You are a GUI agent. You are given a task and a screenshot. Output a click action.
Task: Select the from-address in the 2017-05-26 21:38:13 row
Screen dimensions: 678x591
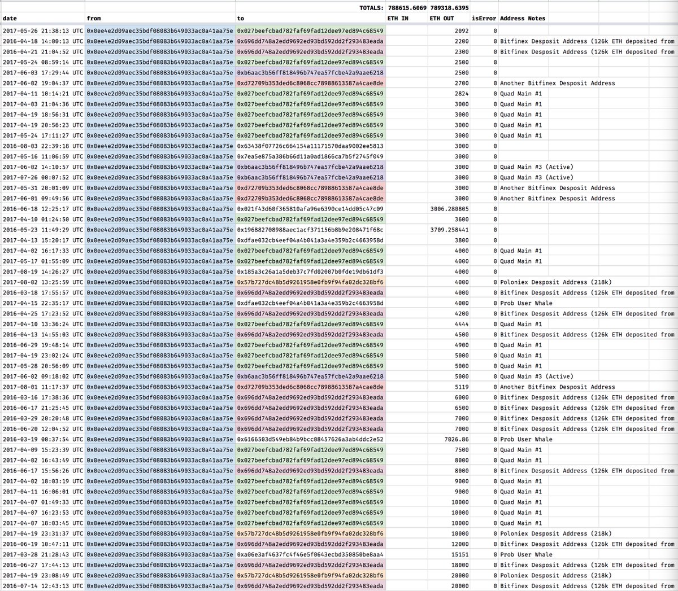tap(160, 30)
